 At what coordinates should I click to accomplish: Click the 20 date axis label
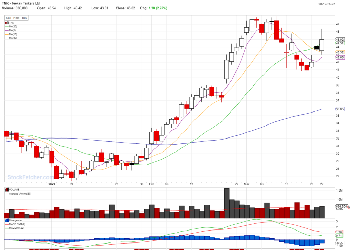[x=312, y=184]
